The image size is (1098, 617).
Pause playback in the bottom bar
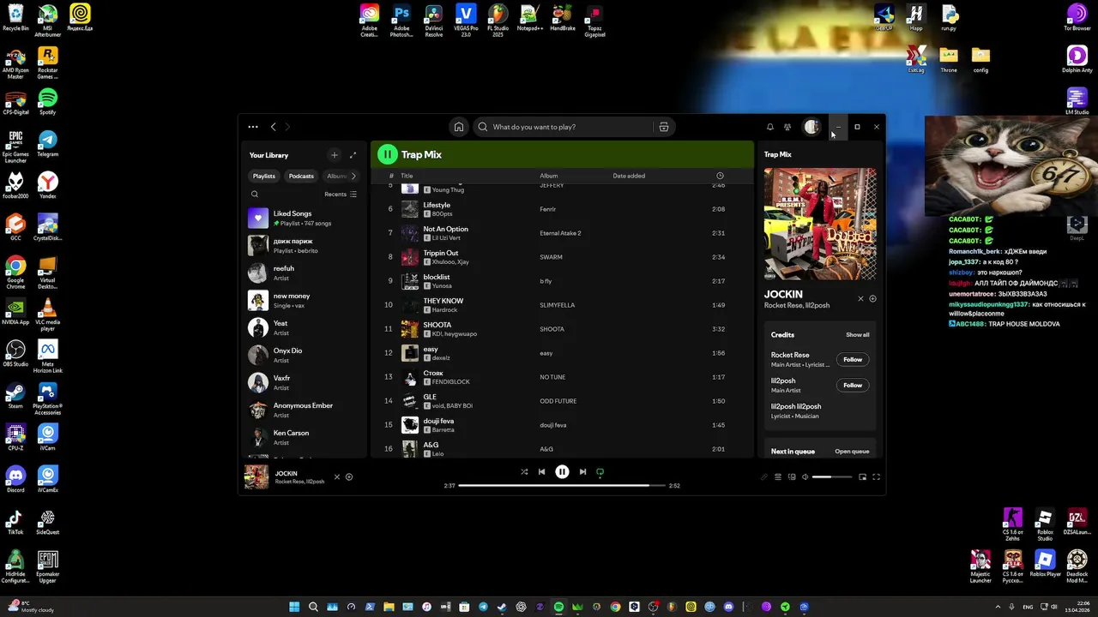(562, 471)
